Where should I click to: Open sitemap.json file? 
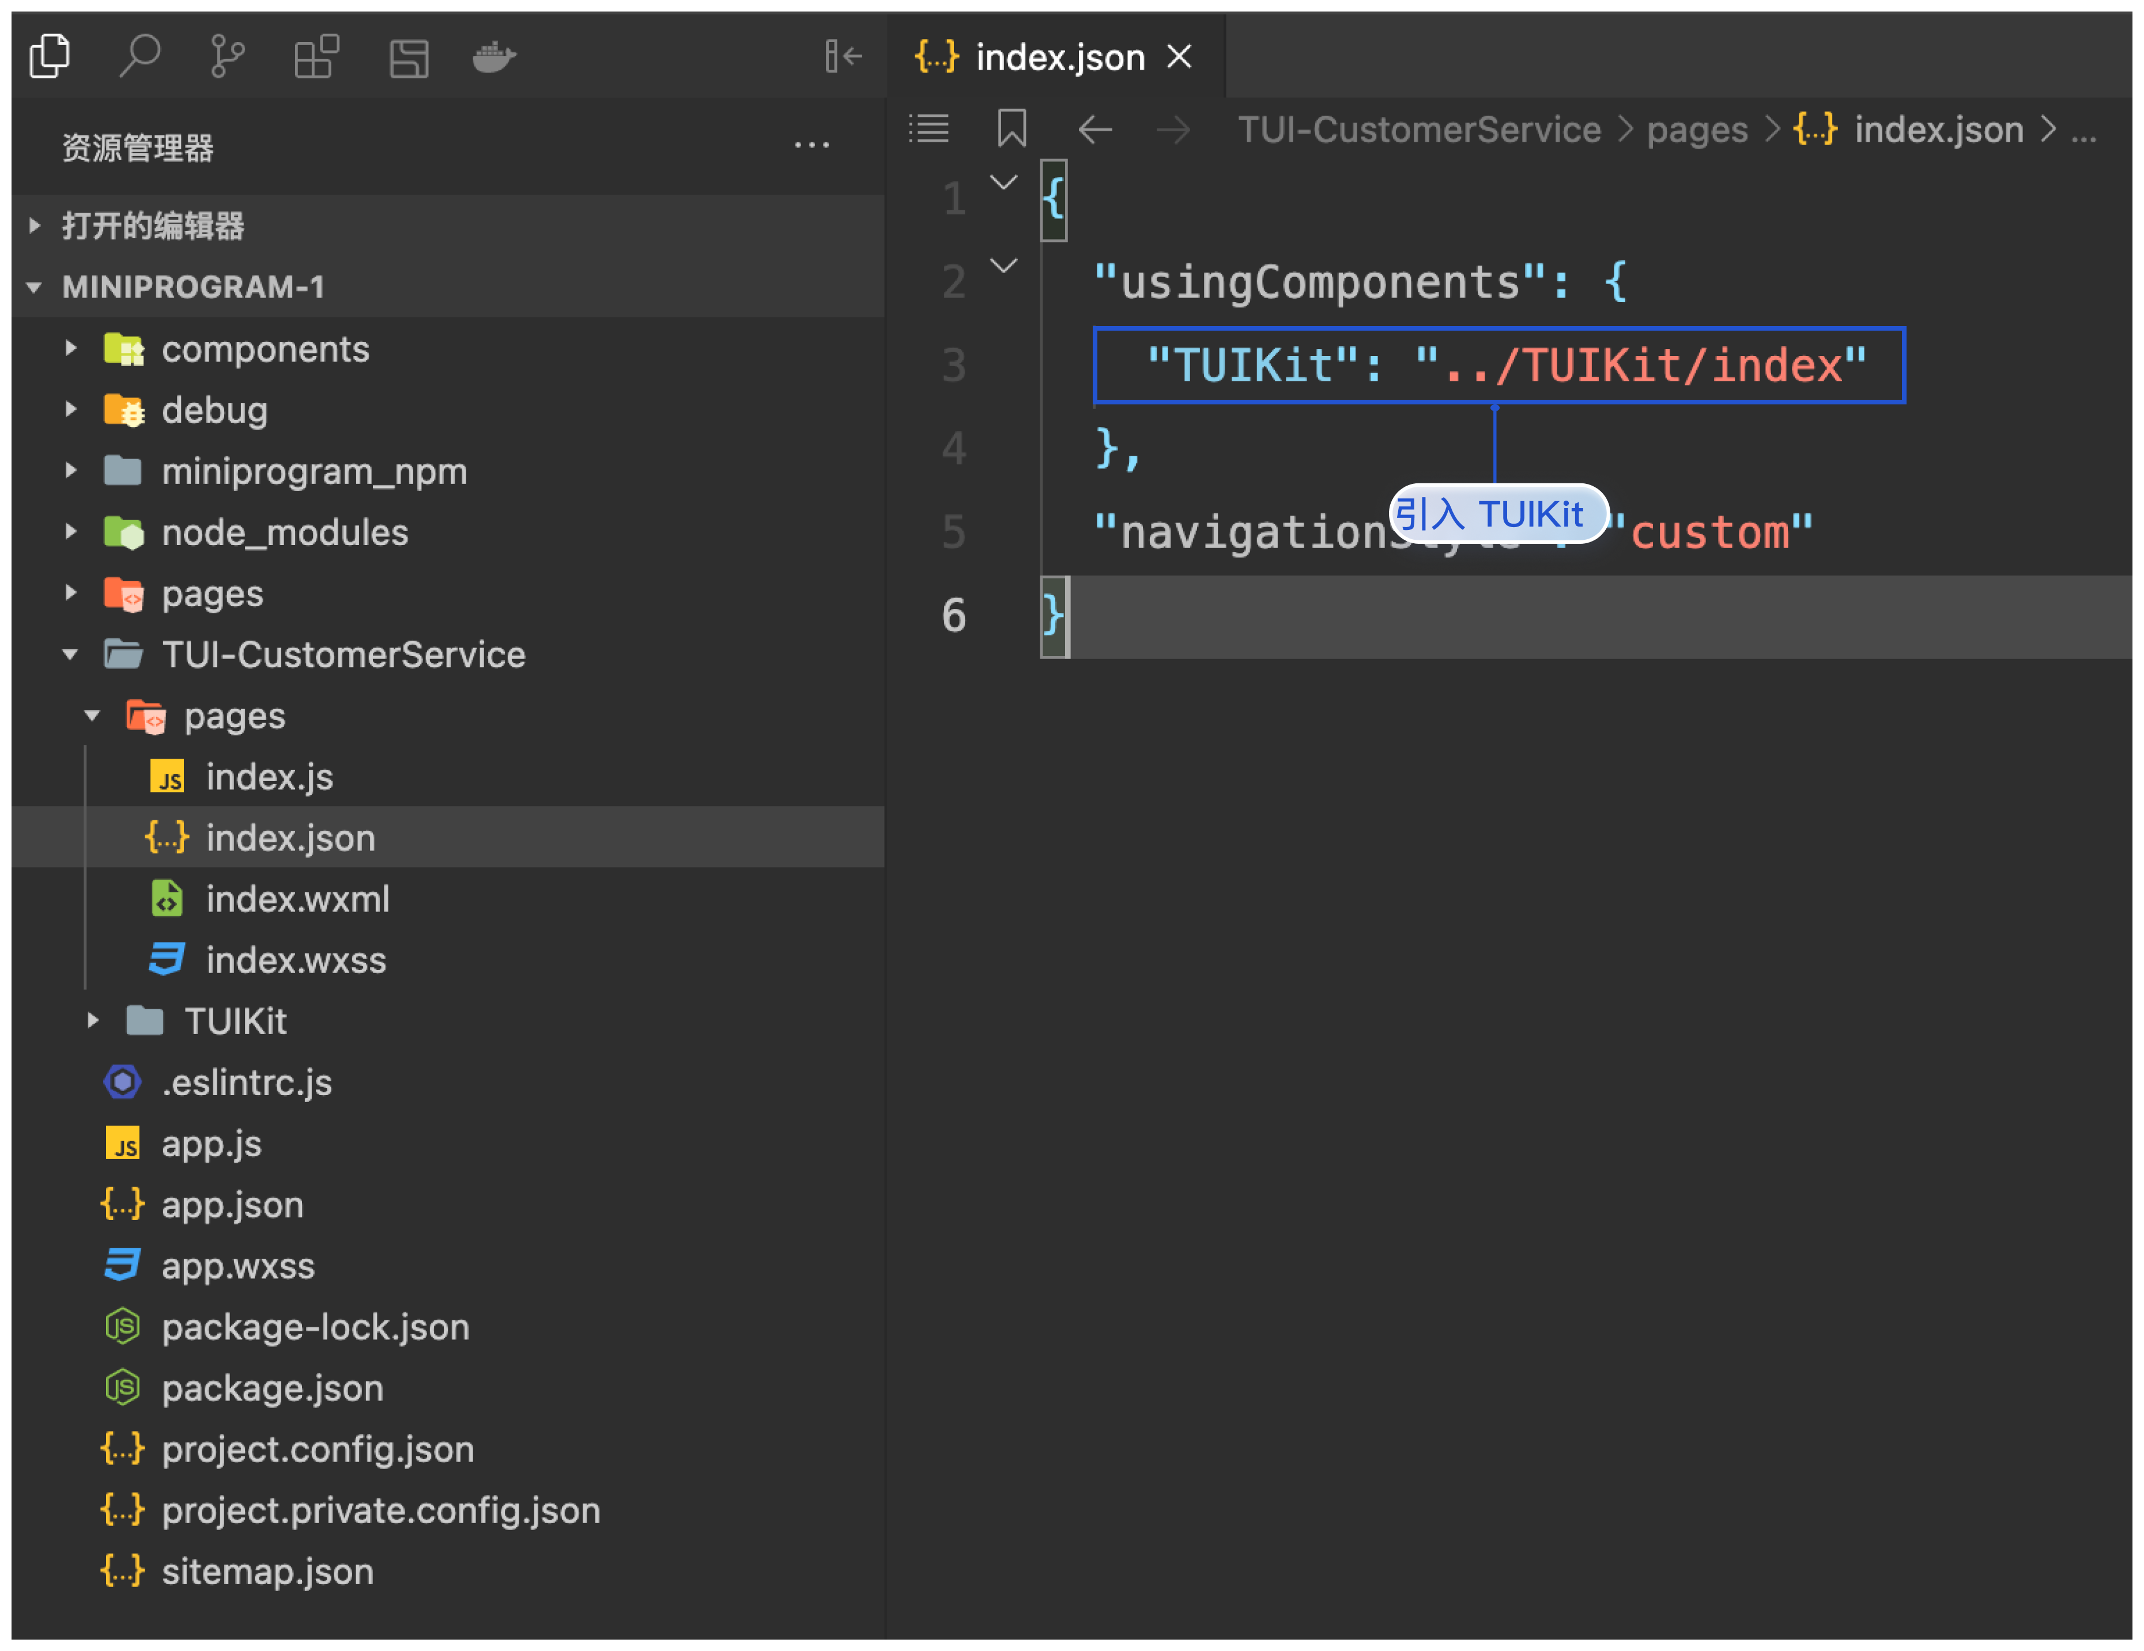[267, 1570]
